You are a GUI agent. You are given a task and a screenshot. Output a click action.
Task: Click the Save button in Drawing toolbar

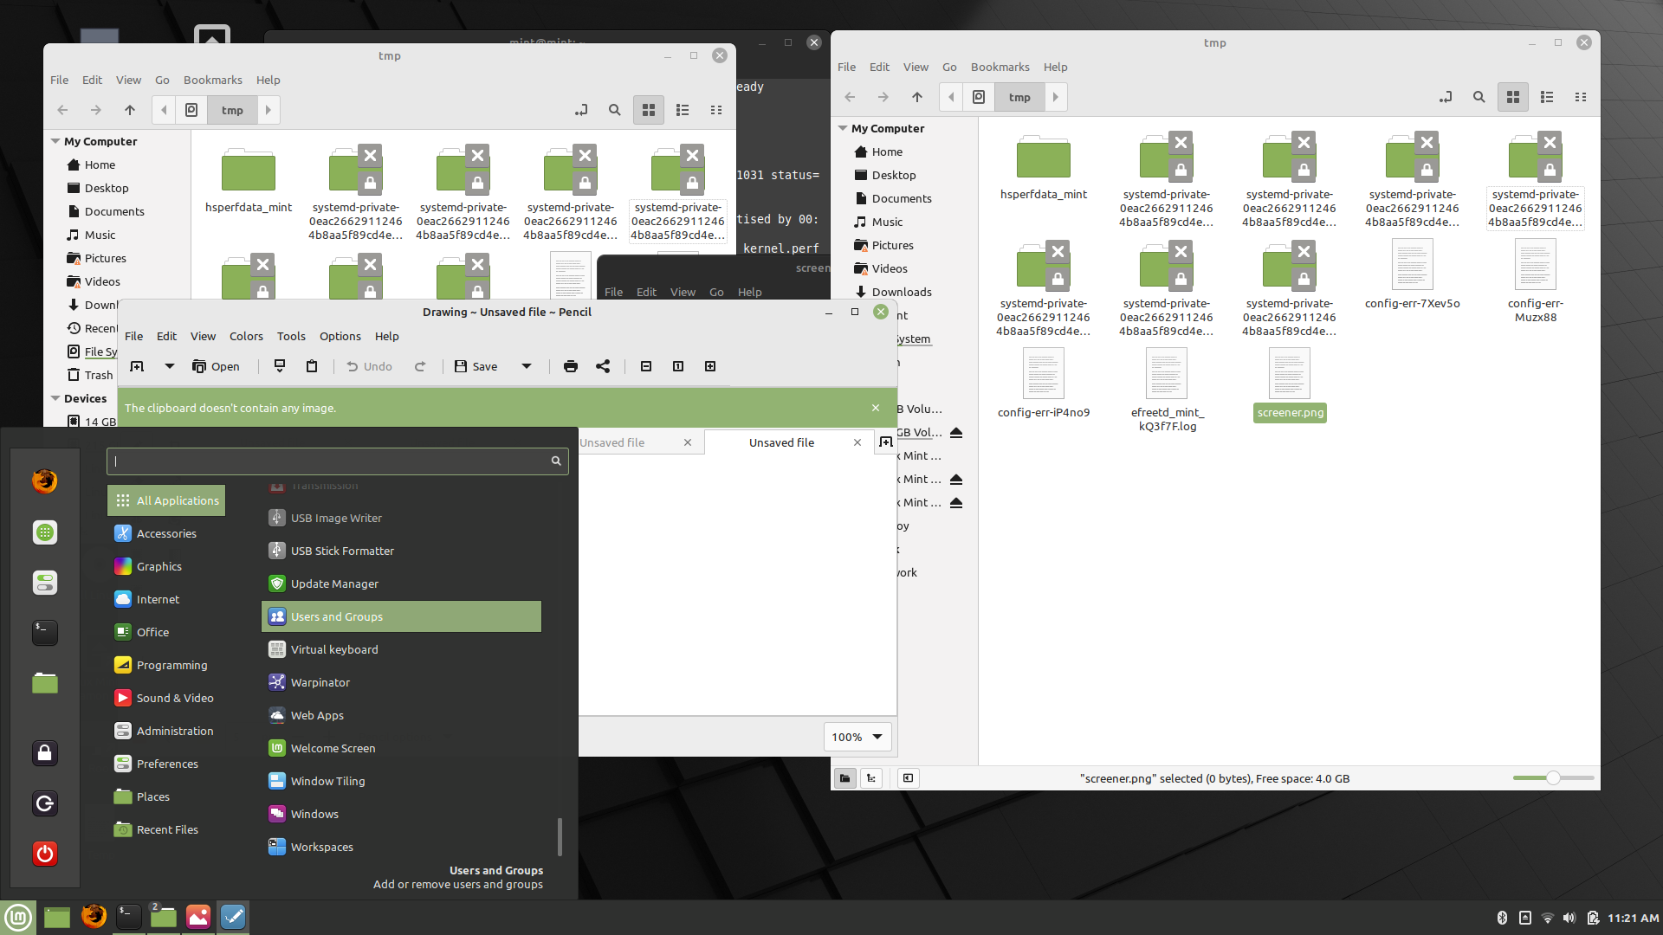pos(476,366)
